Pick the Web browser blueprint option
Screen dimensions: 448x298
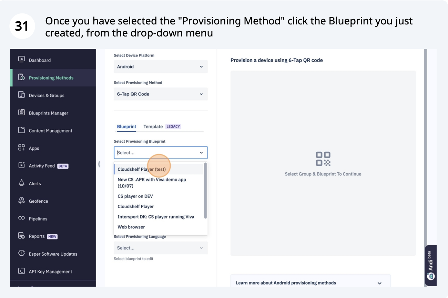point(131,227)
